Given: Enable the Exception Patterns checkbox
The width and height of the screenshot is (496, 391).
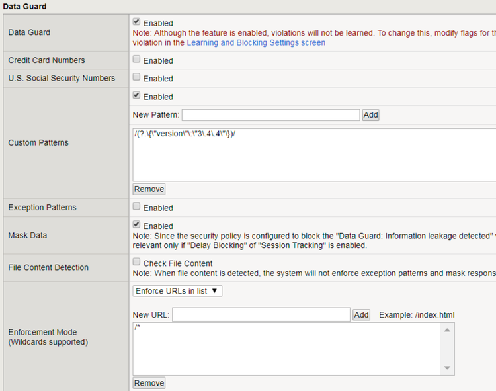Looking at the screenshot, I should click(136, 207).
